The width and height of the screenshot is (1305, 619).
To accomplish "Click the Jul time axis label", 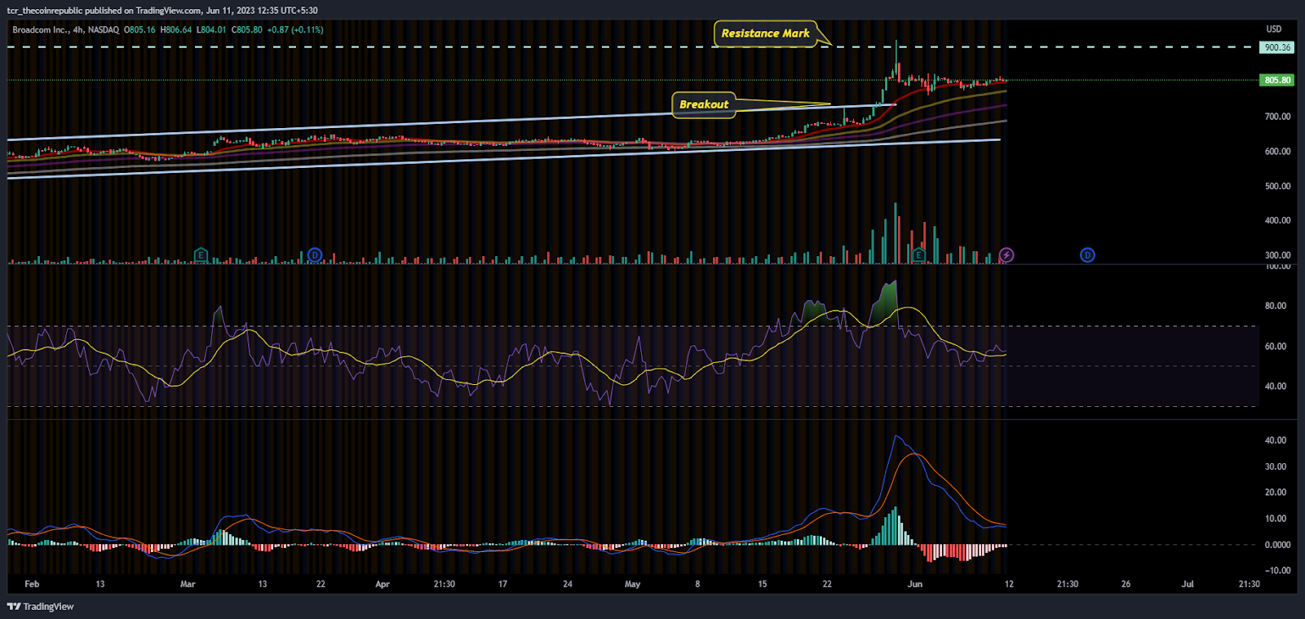I will [x=1188, y=584].
